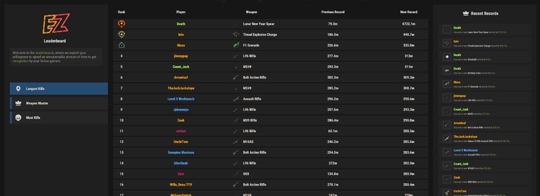Click UncleTom's name in Recent Records
The height and width of the screenshot is (196, 540).
[x=460, y=191]
